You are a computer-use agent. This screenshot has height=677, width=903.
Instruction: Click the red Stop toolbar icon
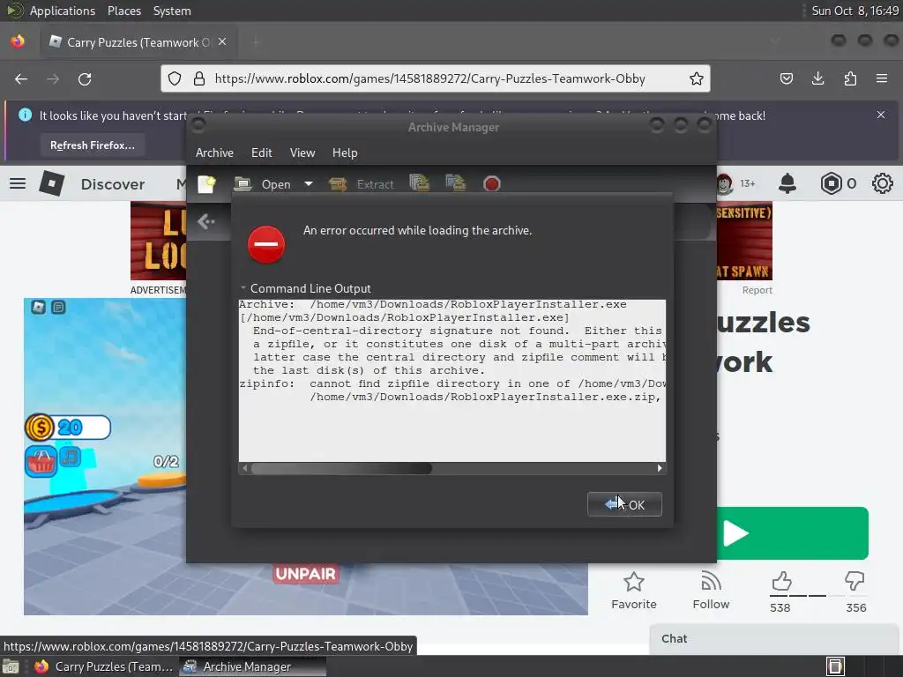491,183
